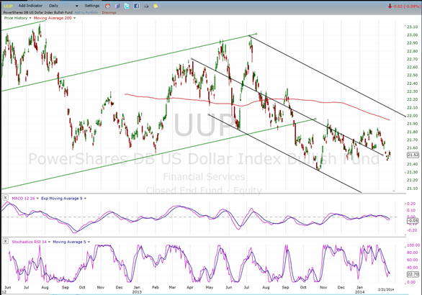This screenshot has height=295, width=422.
Task: Click the 2/21/2014 date label
Action: [x=386, y=290]
